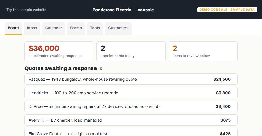Screen dimensions: 262x136
Task: Open the $36,000 estimates awaiting response card
Action: tap(59, 51)
